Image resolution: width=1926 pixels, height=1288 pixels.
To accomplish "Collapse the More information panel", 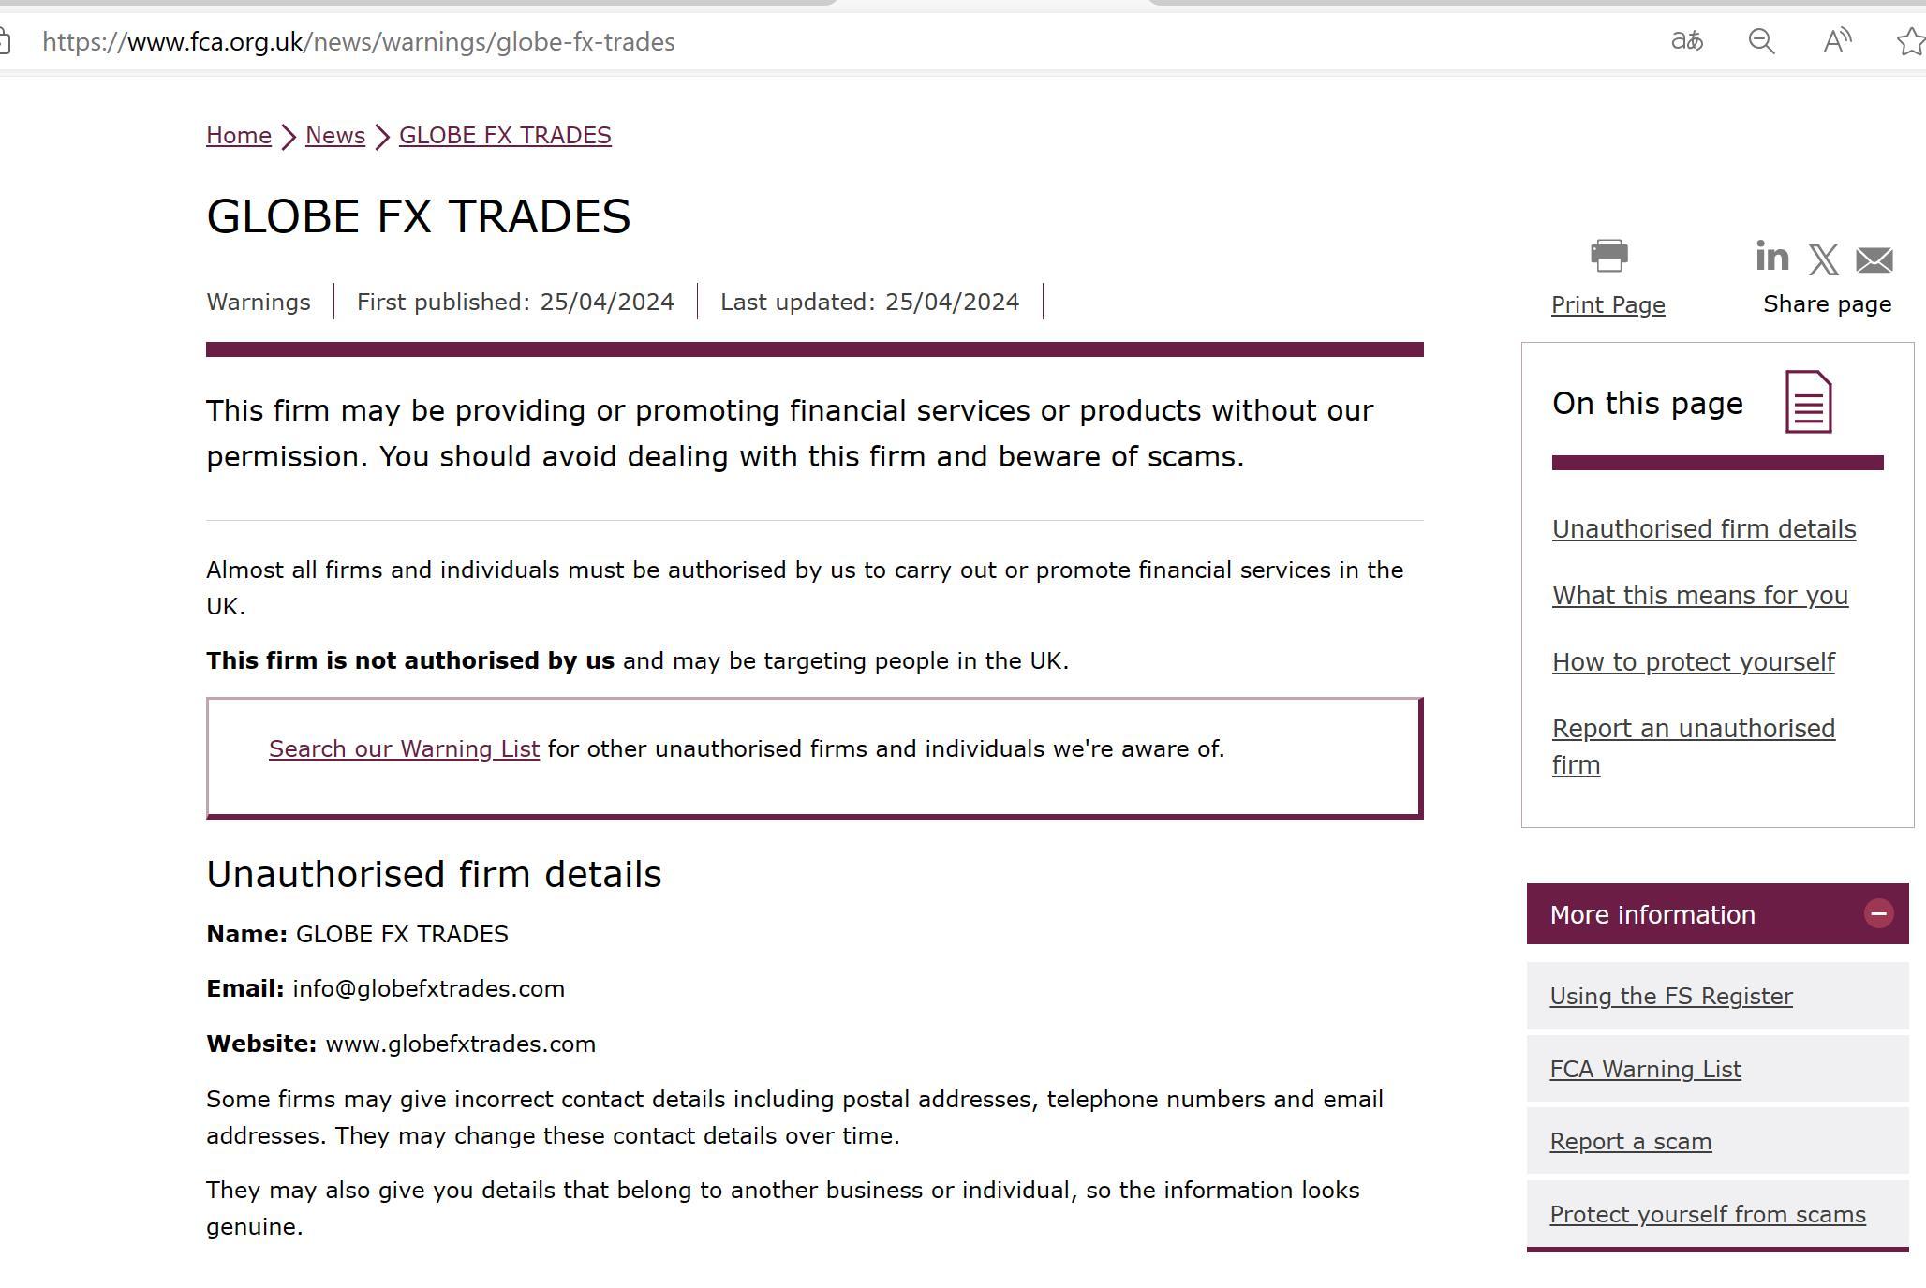I will [1878, 914].
